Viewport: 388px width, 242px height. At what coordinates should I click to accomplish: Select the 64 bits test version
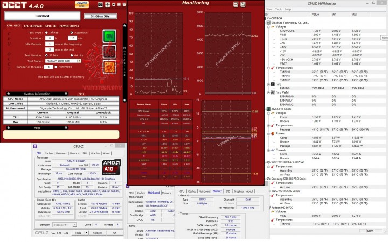[72, 55]
